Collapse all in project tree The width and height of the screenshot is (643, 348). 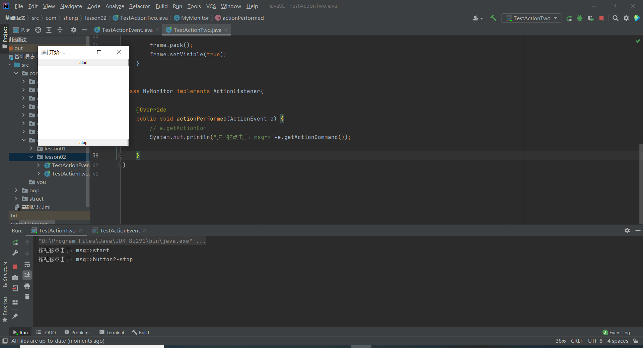60,30
